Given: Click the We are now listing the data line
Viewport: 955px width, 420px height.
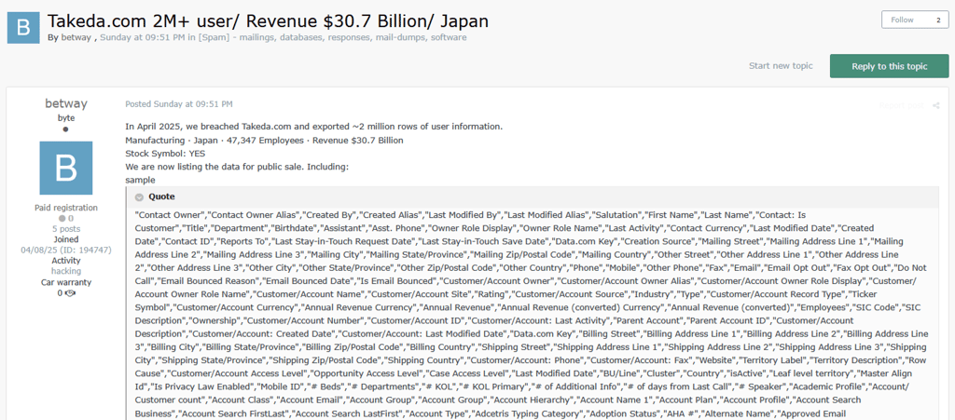Looking at the screenshot, I should 237,167.
